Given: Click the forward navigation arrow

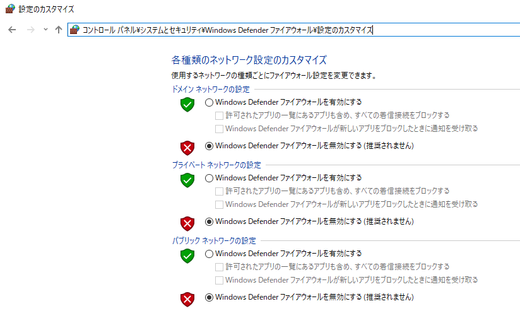Looking at the screenshot, I should (x=30, y=30).
